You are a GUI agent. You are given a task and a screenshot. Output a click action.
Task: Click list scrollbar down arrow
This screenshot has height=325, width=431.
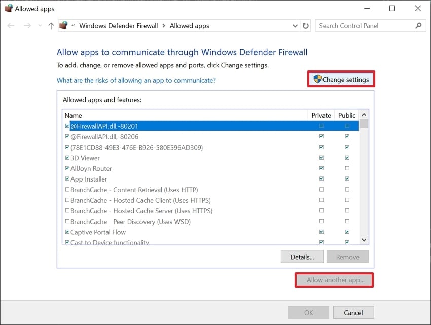364,240
